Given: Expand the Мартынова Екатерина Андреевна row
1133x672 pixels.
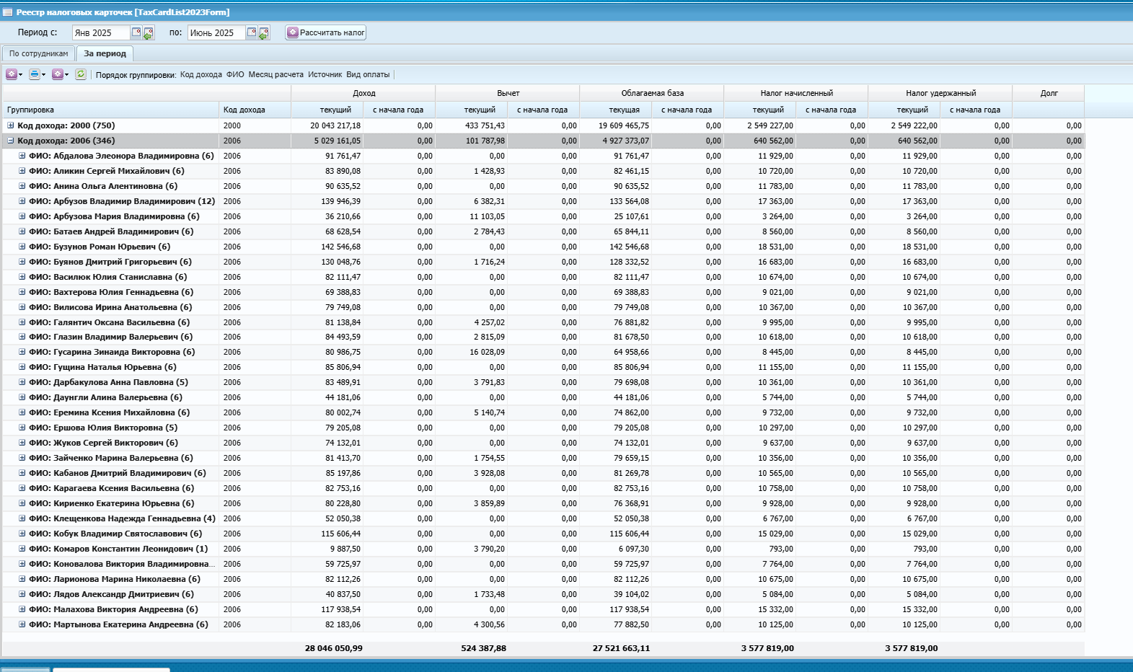Looking at the screenshot, I should [x=22, y=624].
